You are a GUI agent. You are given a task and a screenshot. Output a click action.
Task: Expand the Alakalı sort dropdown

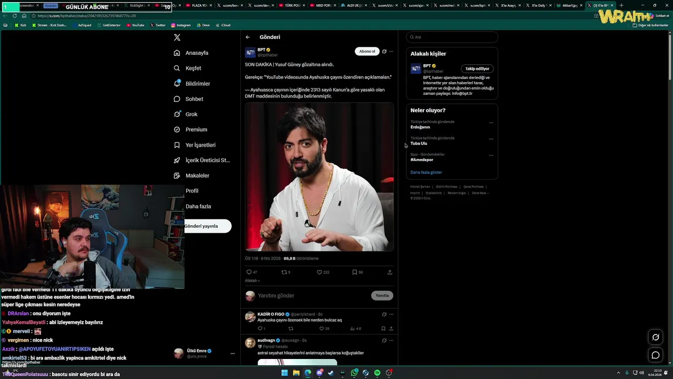point(252,281)
